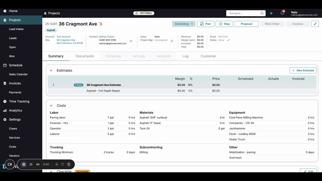Open the 36 Cragmont Ave Estimate row
This screenshot has height=181, width=322.
point(182,85)
